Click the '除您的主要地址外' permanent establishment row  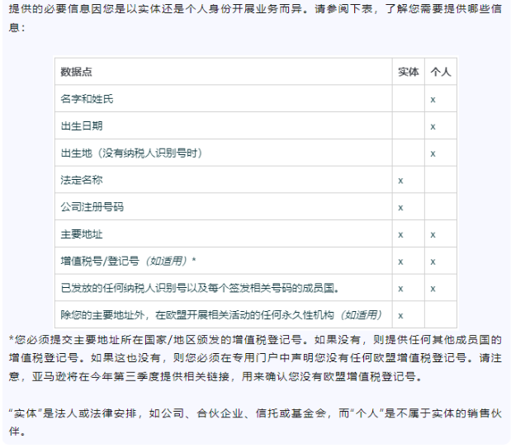(221, 315)
